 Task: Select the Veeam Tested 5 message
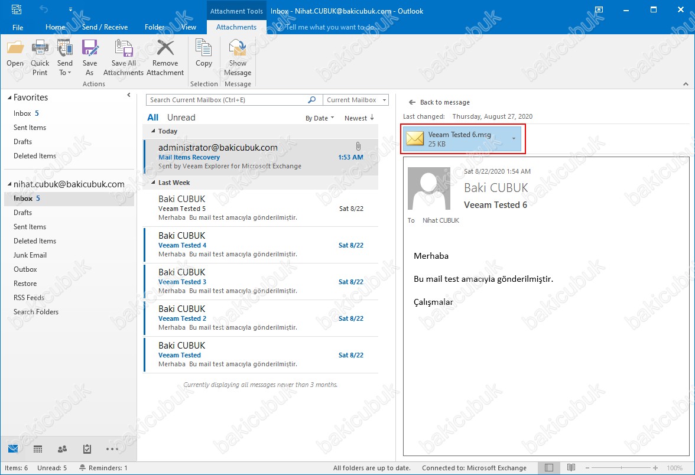tap(261, 208)
